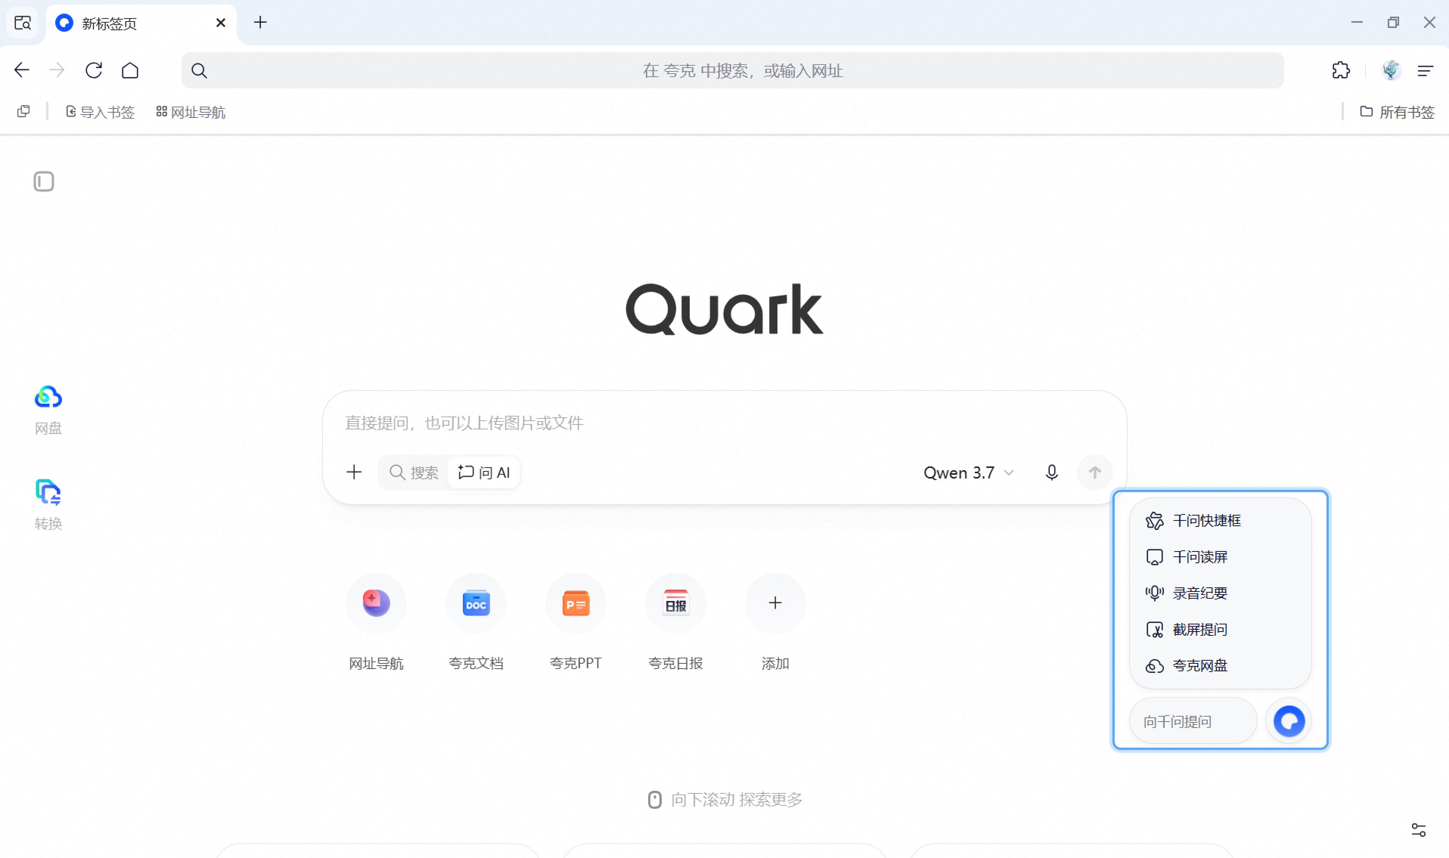Click the blue Quark assistant round button
Screen dimensions: 1449x858
1289,721
